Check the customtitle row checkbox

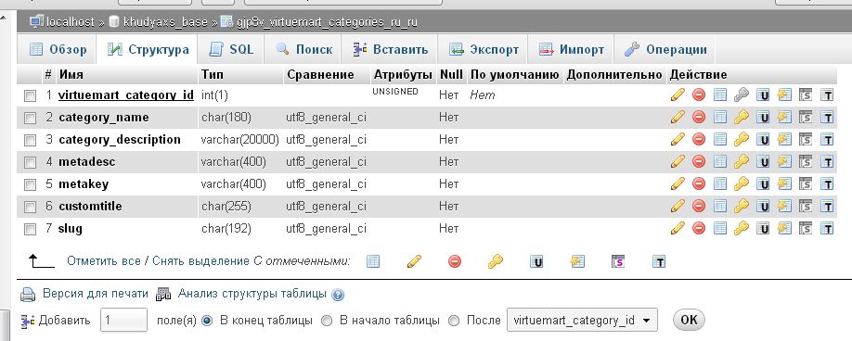[x=30, y=207]
